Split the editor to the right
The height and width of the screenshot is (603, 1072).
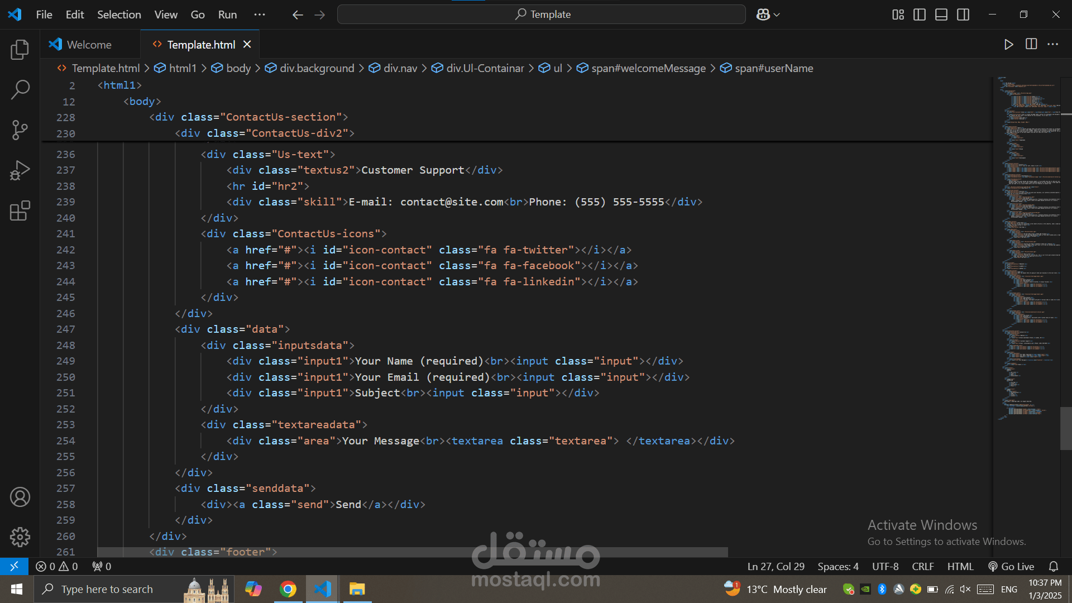(1031, 45)
